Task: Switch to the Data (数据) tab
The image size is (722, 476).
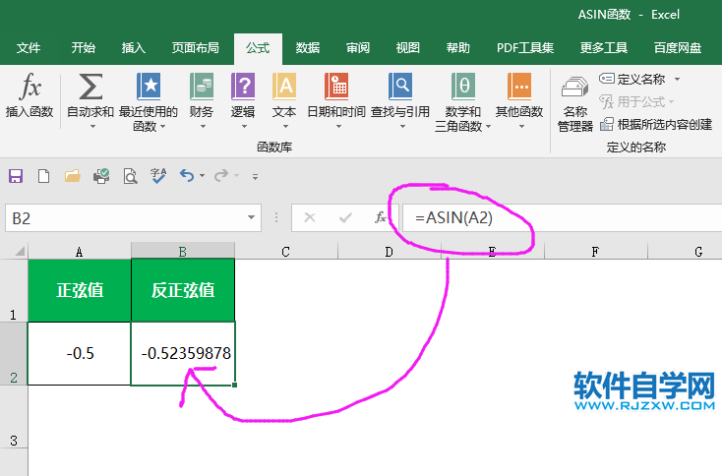Action: point(308,48)
